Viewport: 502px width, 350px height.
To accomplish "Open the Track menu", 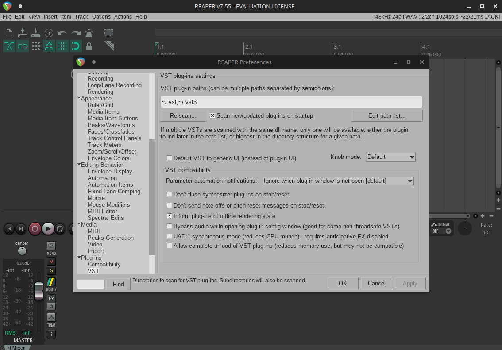I will point(81,17).
